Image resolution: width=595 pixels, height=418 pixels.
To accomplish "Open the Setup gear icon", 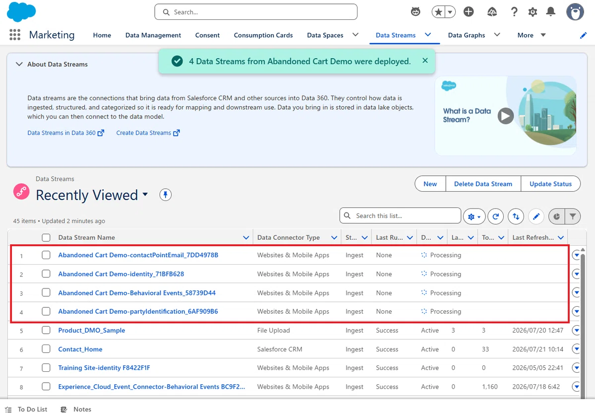I will coord(533,12).
